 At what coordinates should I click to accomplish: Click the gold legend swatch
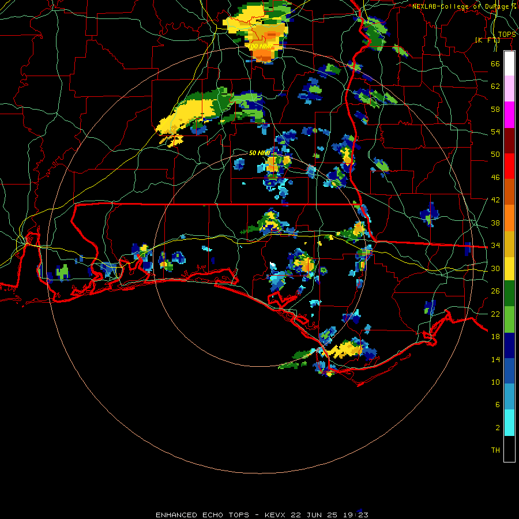pyautogui.click(x=509, y=244)
